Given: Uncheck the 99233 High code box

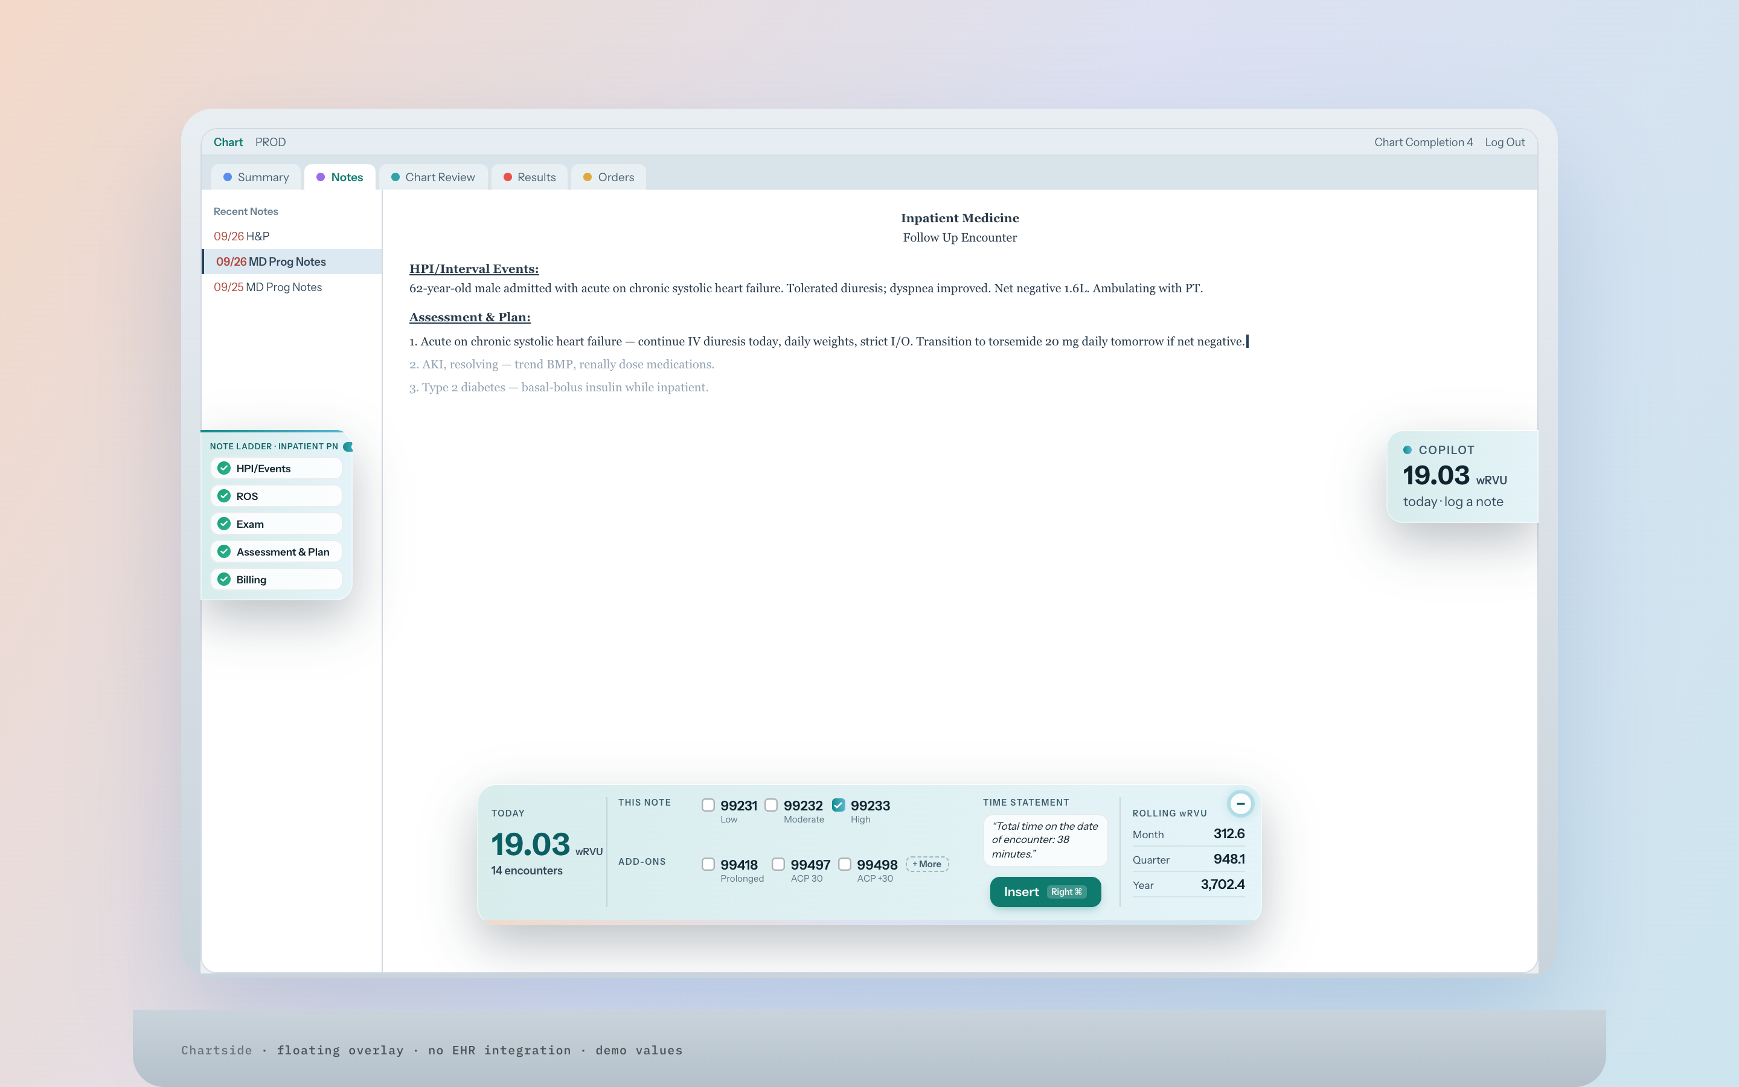Looking at the screenshot, I should (839, 805).
